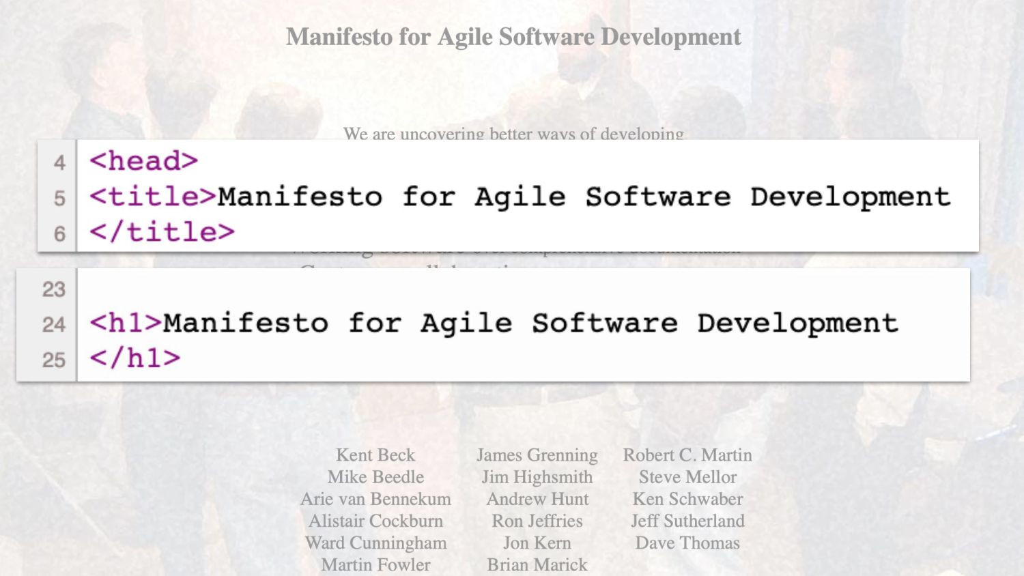Click the name 'Jim Highsmith'
This screenshot has height=576, width=1024.
point(537,477)
